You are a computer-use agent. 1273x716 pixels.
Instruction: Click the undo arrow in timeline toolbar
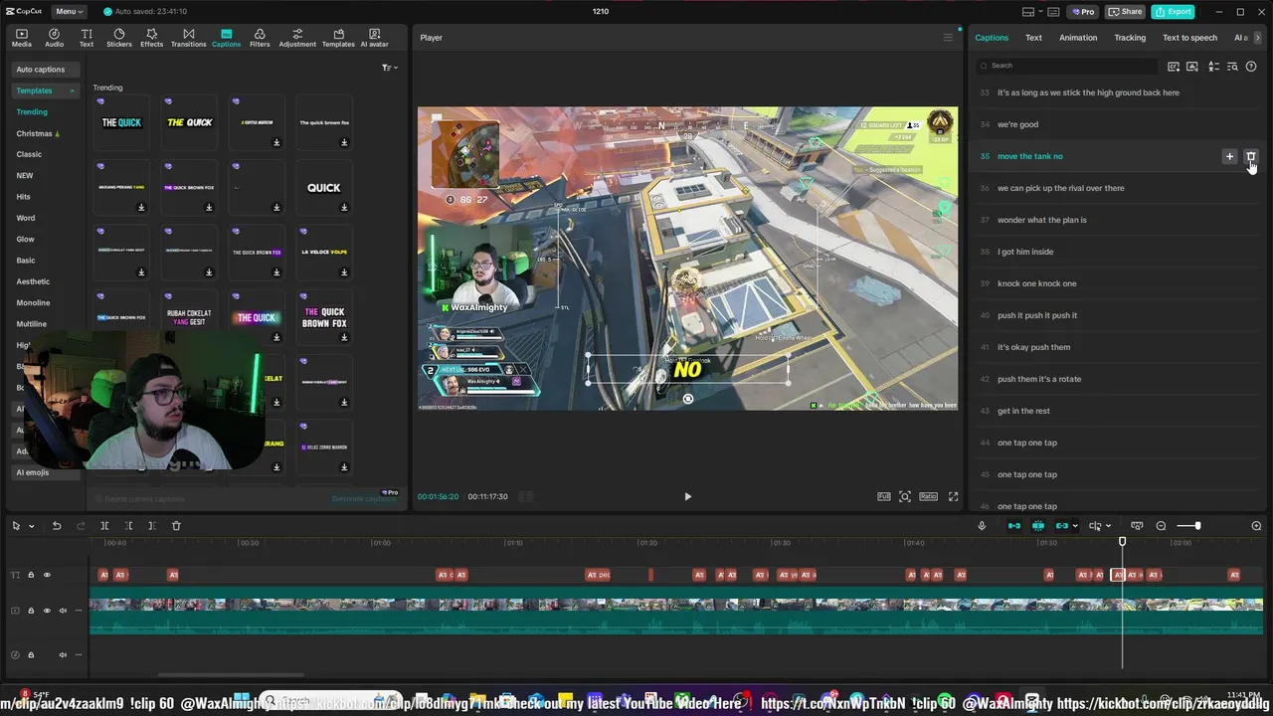(x=57, y=526)
